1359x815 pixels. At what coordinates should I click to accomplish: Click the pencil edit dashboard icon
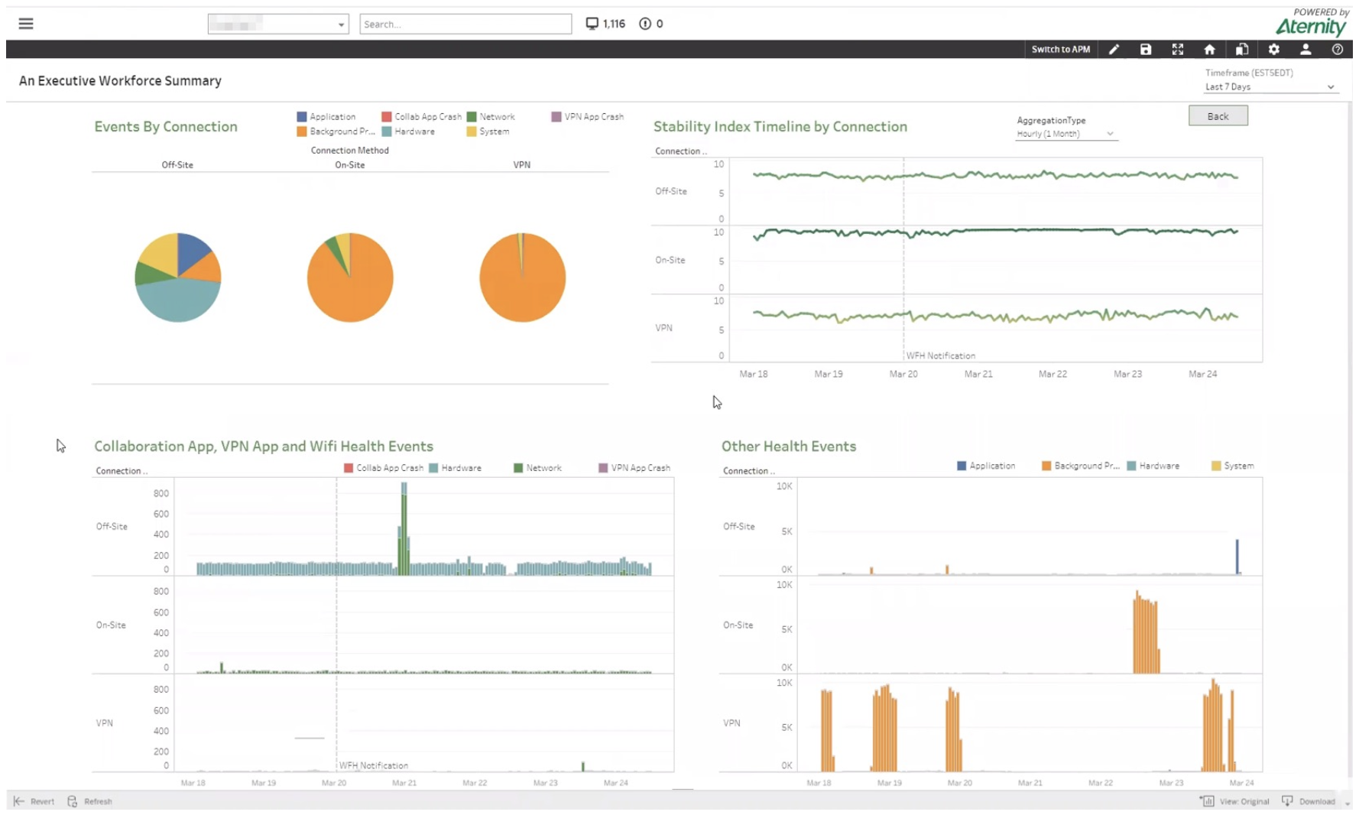click(x=1114, y=49)
